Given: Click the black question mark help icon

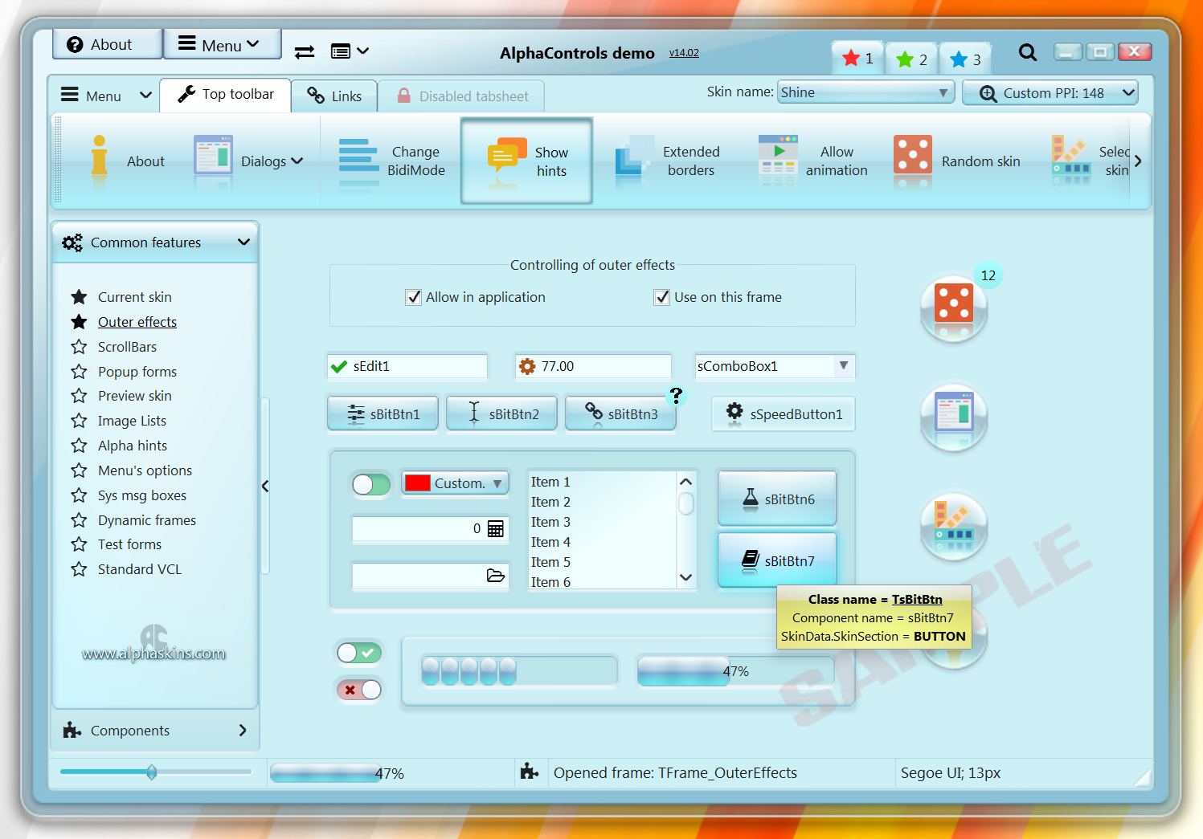Looking at the screenshot, I should pos(677,395).
